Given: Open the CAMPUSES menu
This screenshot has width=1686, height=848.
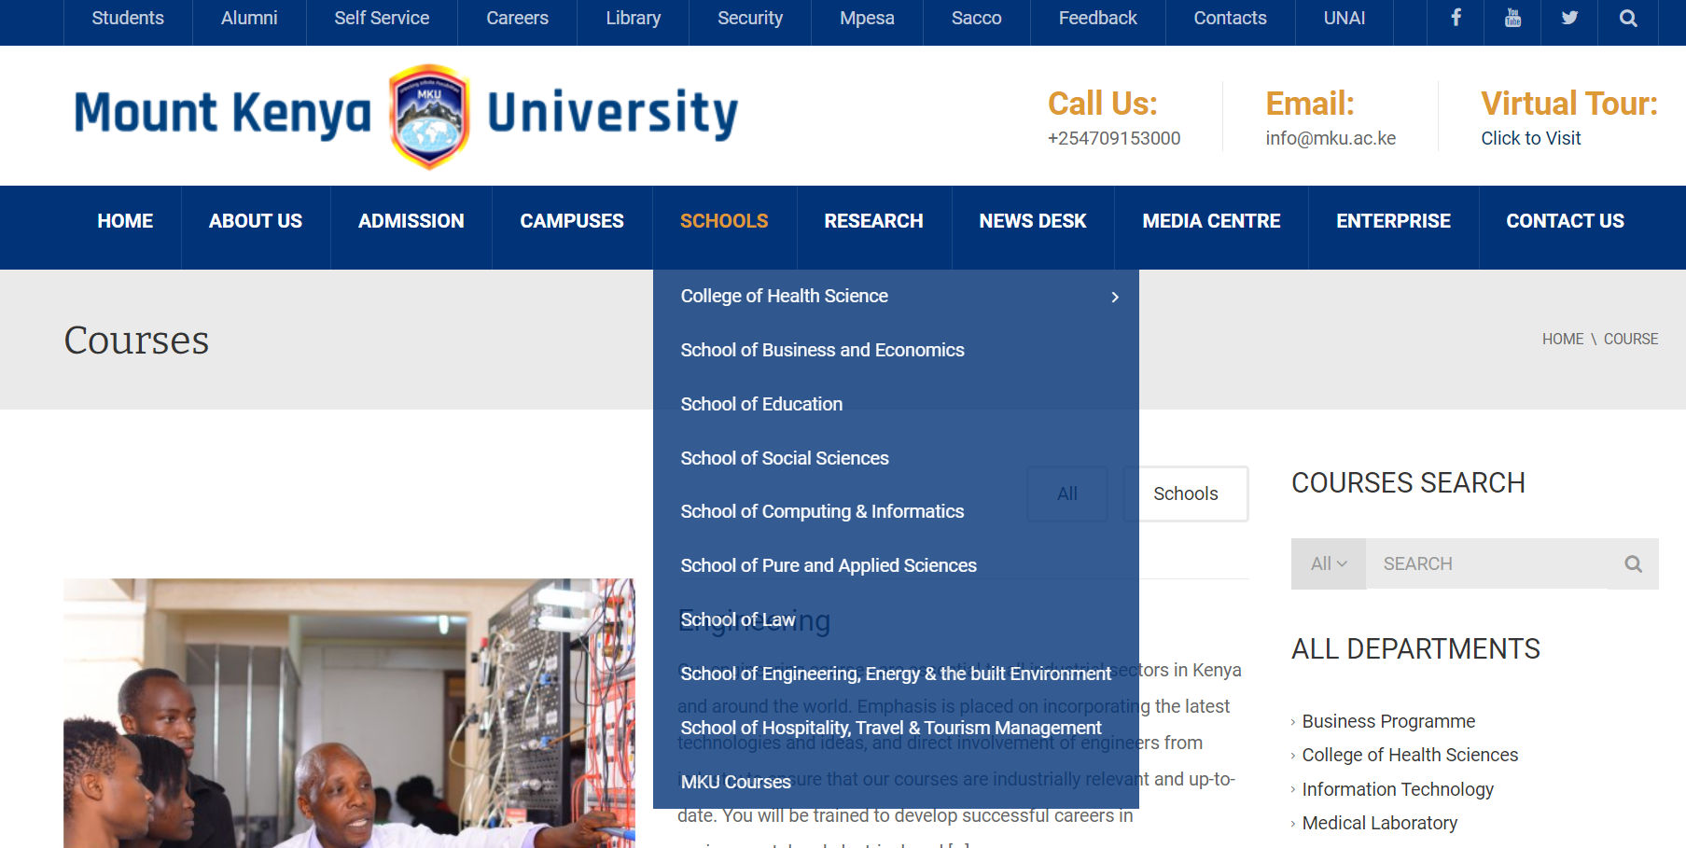Looking at the screenshot, I should (x=572, y=221).
